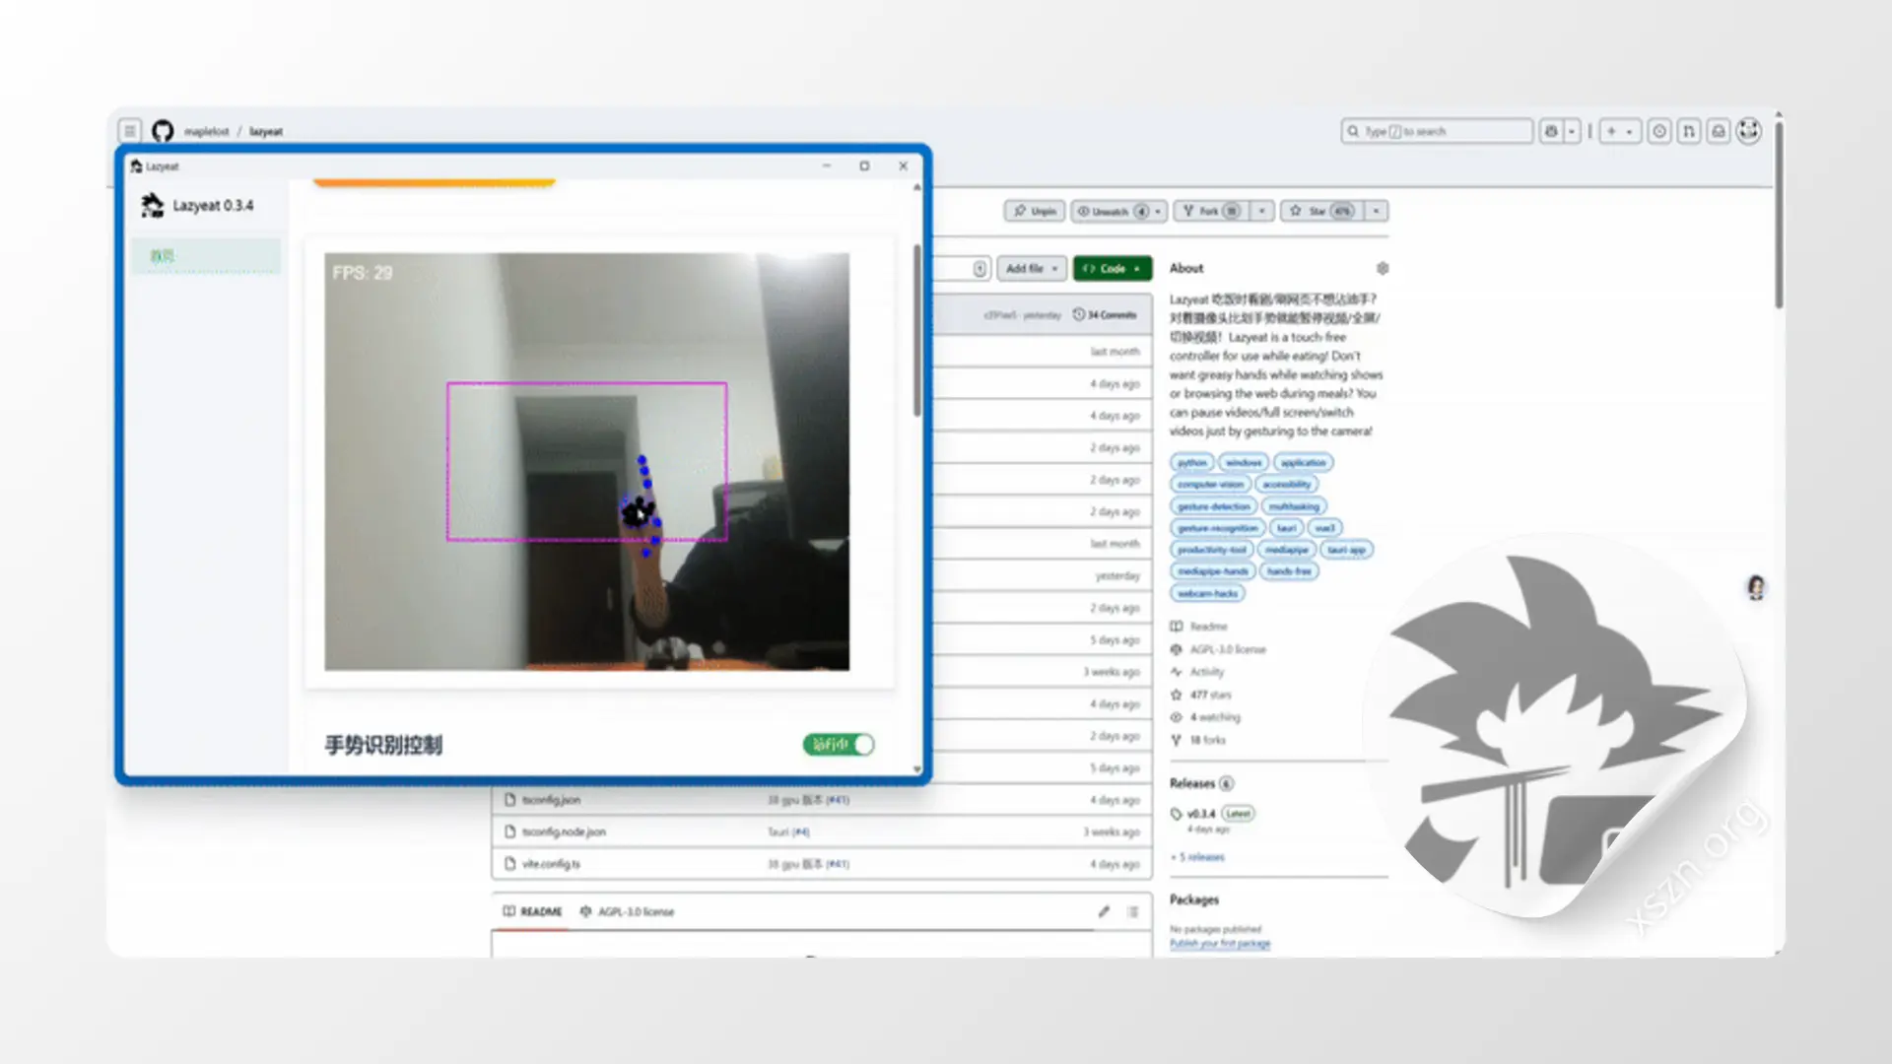Open the GitHub hamburger navigation menu

point(129,131)
